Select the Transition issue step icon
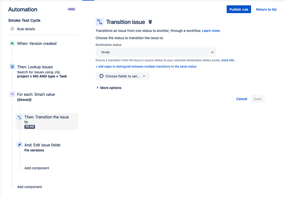286x198 pixels. pos(19,117)
